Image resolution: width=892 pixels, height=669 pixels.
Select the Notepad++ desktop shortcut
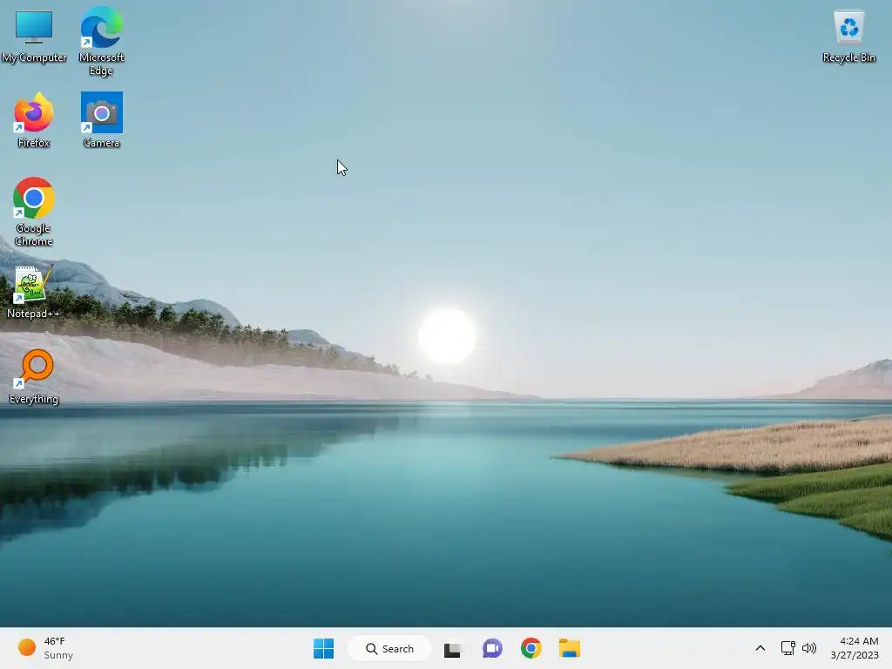tap(34, 292)
